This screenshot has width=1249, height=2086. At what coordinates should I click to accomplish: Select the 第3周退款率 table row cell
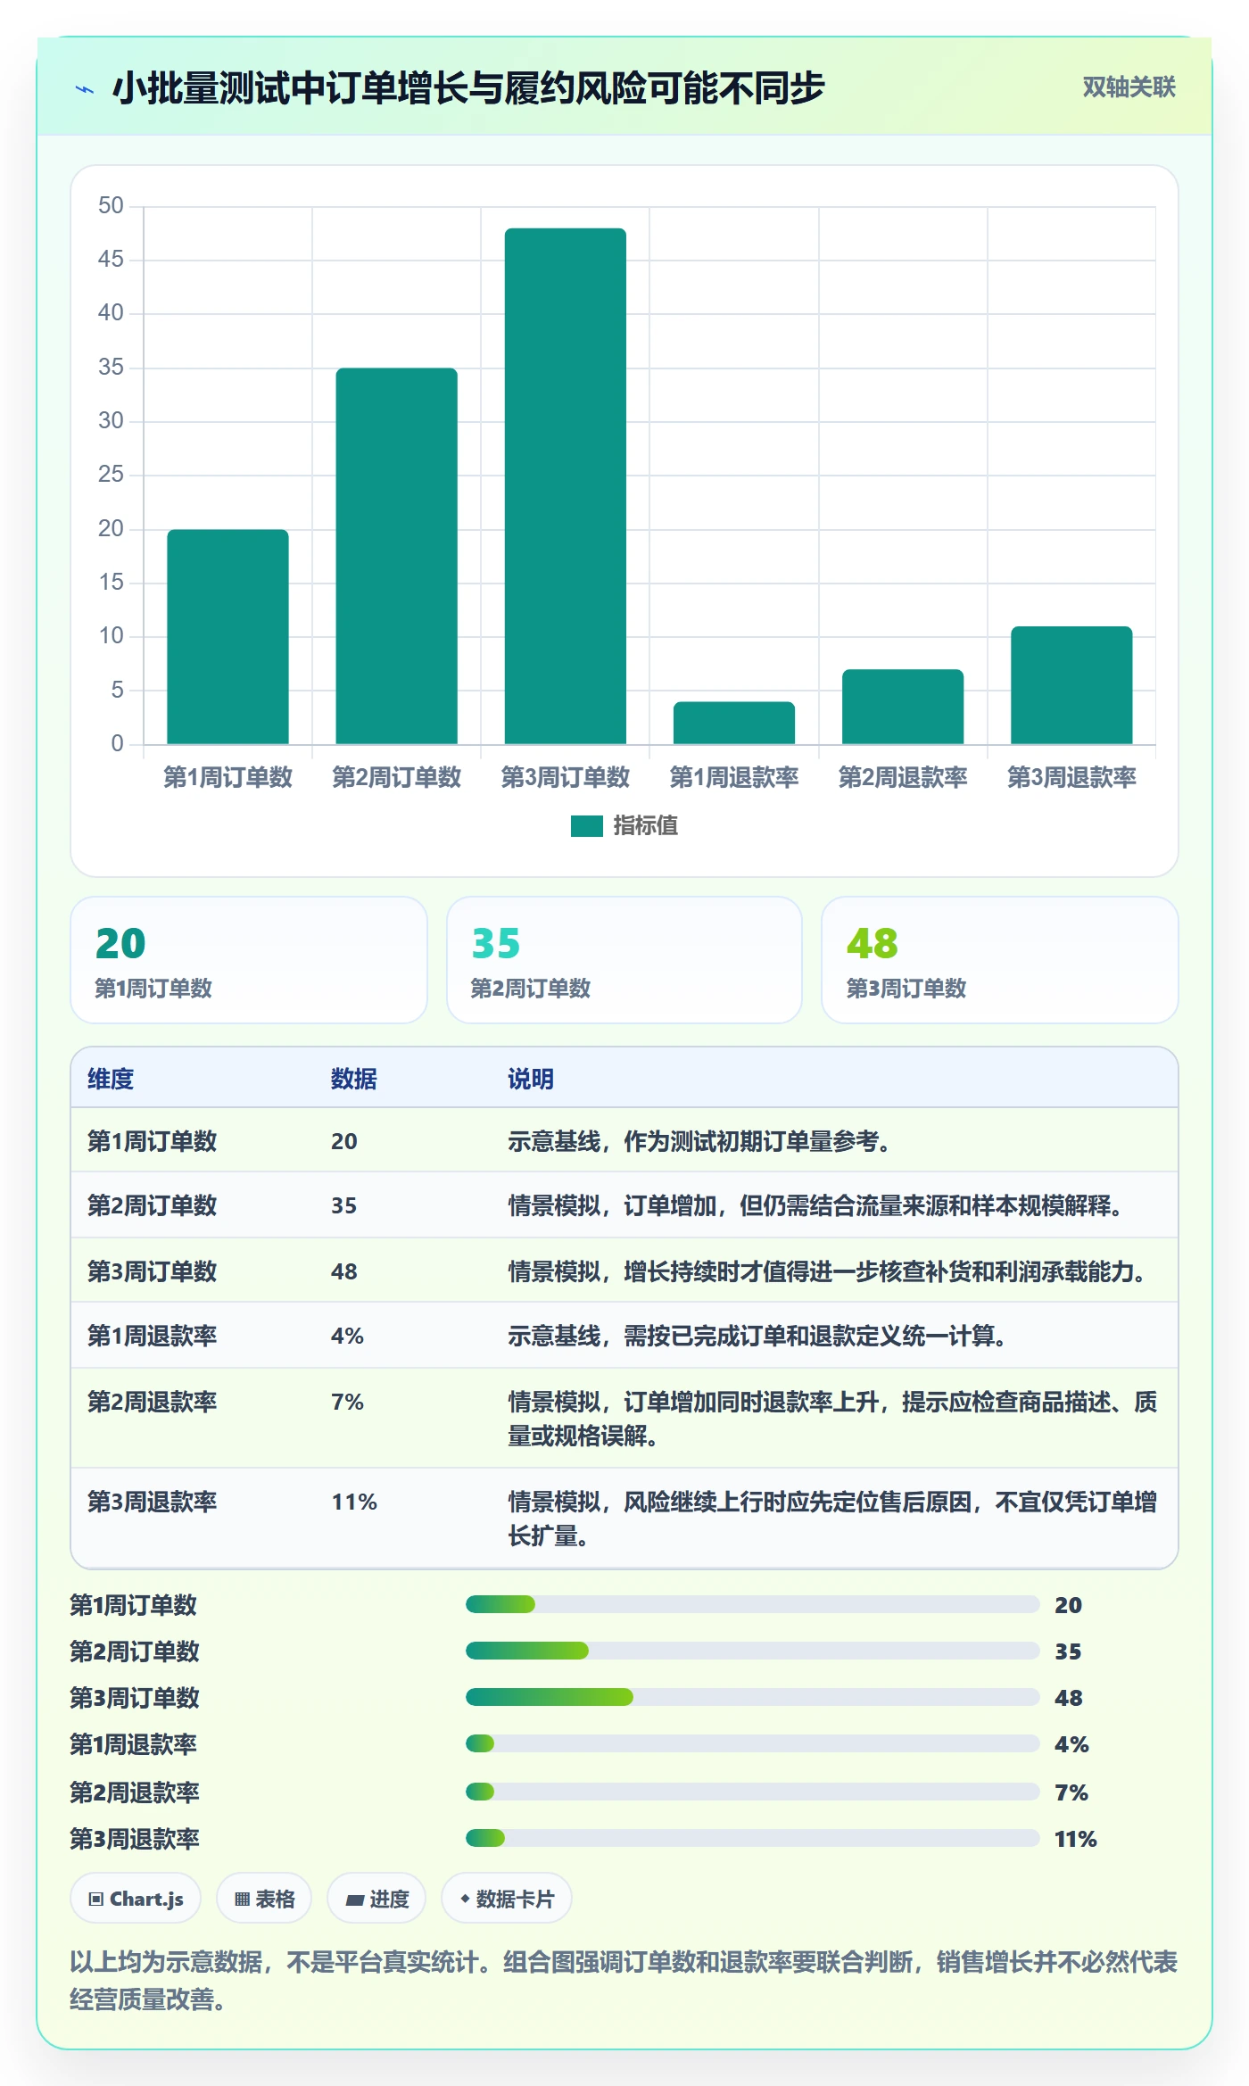point(152,1502)
